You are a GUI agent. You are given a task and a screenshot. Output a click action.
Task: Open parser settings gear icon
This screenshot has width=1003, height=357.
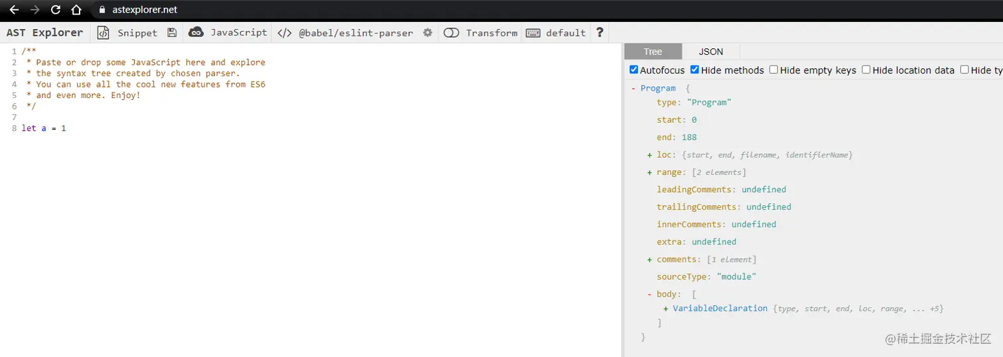(428, 32)
